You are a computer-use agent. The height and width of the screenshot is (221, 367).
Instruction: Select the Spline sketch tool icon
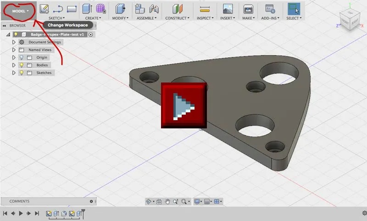coord(58,9)
